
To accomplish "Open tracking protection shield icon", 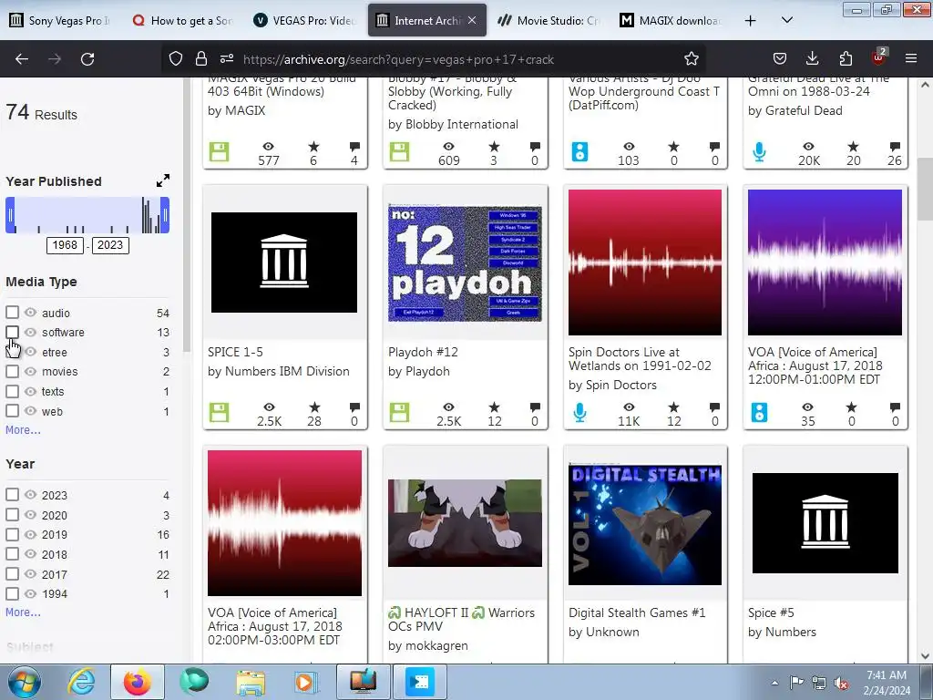I will click(x=176, y=58).
